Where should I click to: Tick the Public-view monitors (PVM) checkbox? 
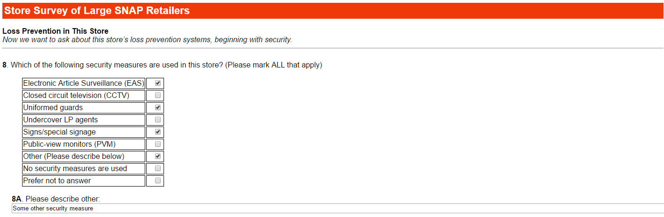[158, 144]
